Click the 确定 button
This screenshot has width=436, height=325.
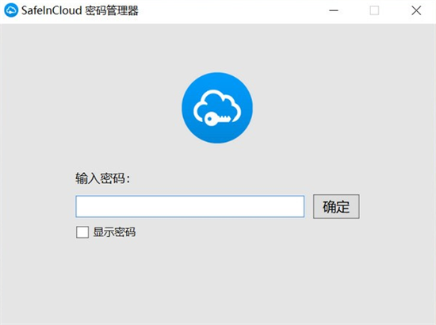[x=336, y=207]
